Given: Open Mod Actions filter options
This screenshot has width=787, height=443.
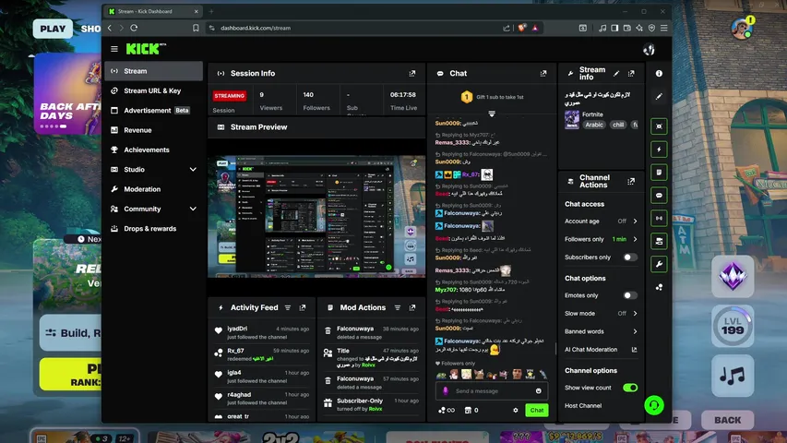Looking at the screenshot, I should click(x=398, y=307).
